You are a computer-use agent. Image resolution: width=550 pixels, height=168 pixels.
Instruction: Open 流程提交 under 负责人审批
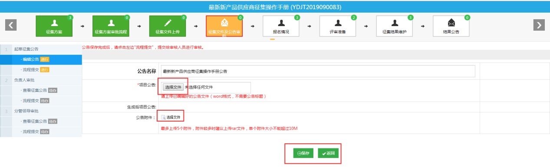click(x=41, y=101)
